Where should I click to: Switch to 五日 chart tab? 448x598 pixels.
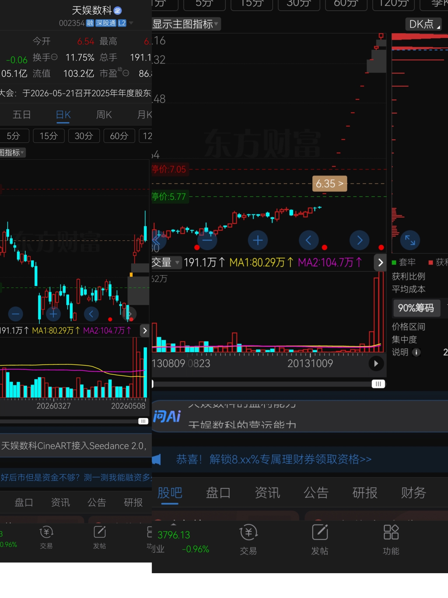22,115
